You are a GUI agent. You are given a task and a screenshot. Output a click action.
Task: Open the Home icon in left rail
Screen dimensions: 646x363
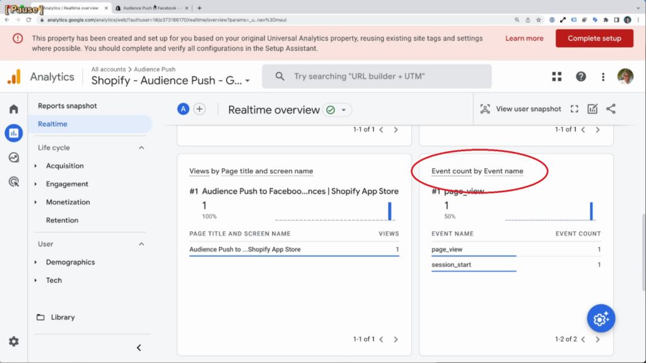(x=14, y=108)
